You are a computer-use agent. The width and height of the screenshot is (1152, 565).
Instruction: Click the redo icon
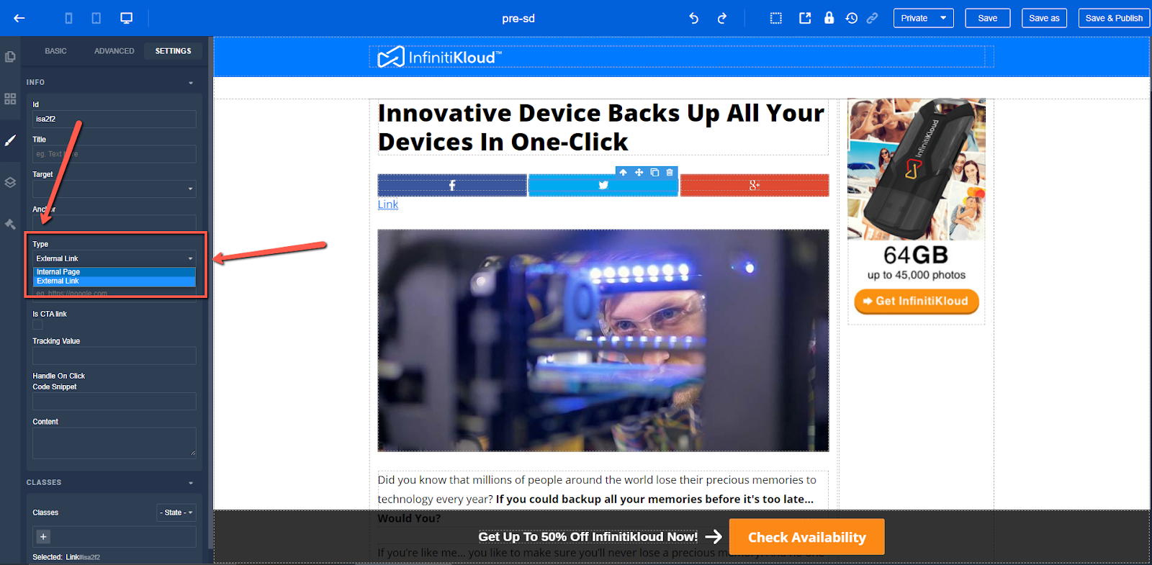tap(721, 18)
